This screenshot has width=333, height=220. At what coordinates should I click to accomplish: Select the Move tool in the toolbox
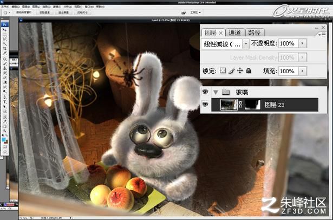click(4, 30)
